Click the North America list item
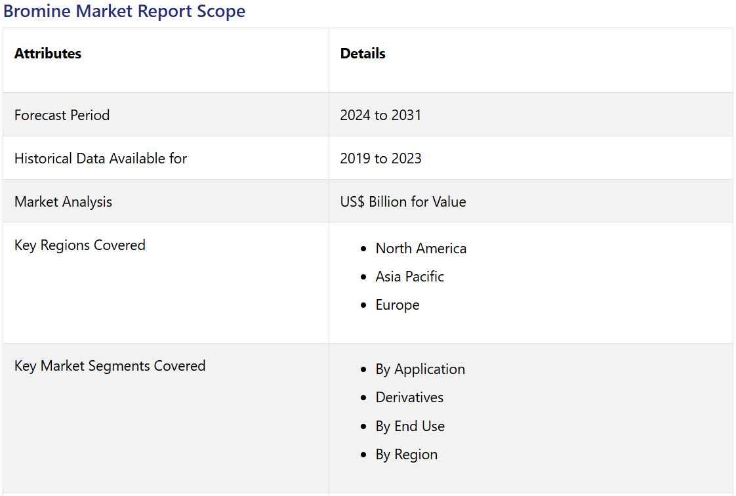This screenshot has height=496, width=736. 420,249
